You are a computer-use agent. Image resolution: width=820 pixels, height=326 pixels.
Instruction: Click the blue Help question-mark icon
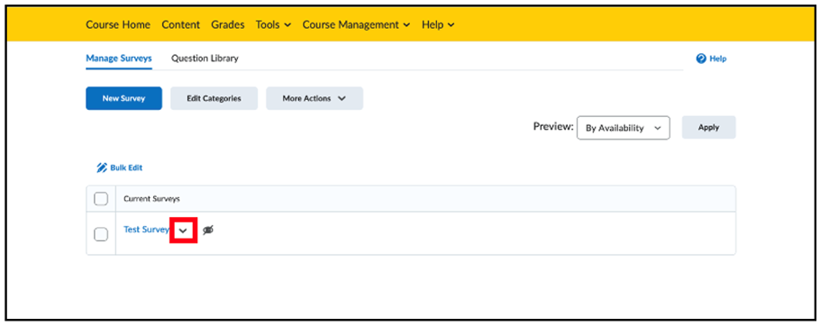pyautogui.click(x=701, y=59)
